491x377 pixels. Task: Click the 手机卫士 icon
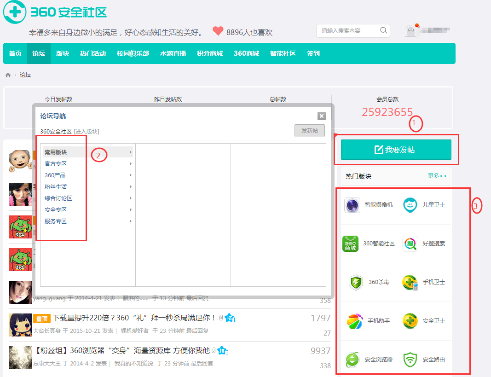tap(410, 282)
